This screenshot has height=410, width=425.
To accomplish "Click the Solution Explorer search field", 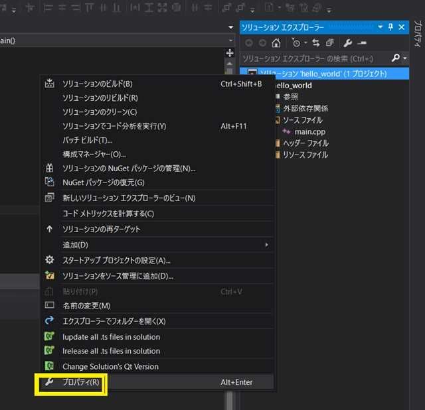I will pos(315,58).
